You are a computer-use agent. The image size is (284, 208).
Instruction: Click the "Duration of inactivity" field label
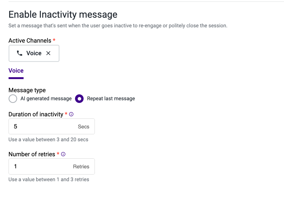pos(36,114)
